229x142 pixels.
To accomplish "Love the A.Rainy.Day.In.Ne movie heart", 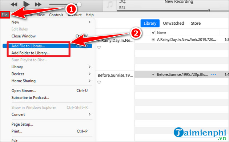I will pos(99,48).
